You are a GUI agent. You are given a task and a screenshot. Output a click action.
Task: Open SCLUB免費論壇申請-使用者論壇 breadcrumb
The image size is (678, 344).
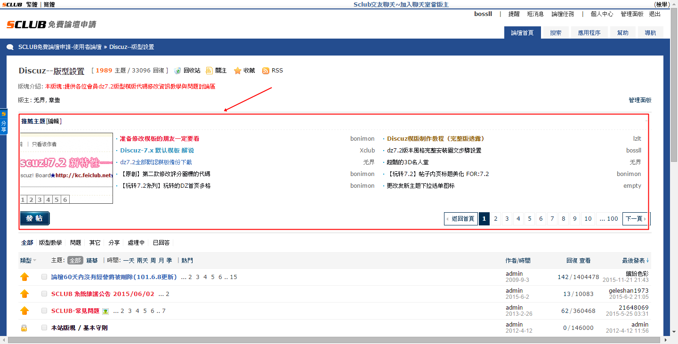coord(60,47)
